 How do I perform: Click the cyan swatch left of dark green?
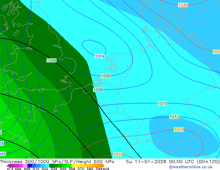click(x=47, y=165)
